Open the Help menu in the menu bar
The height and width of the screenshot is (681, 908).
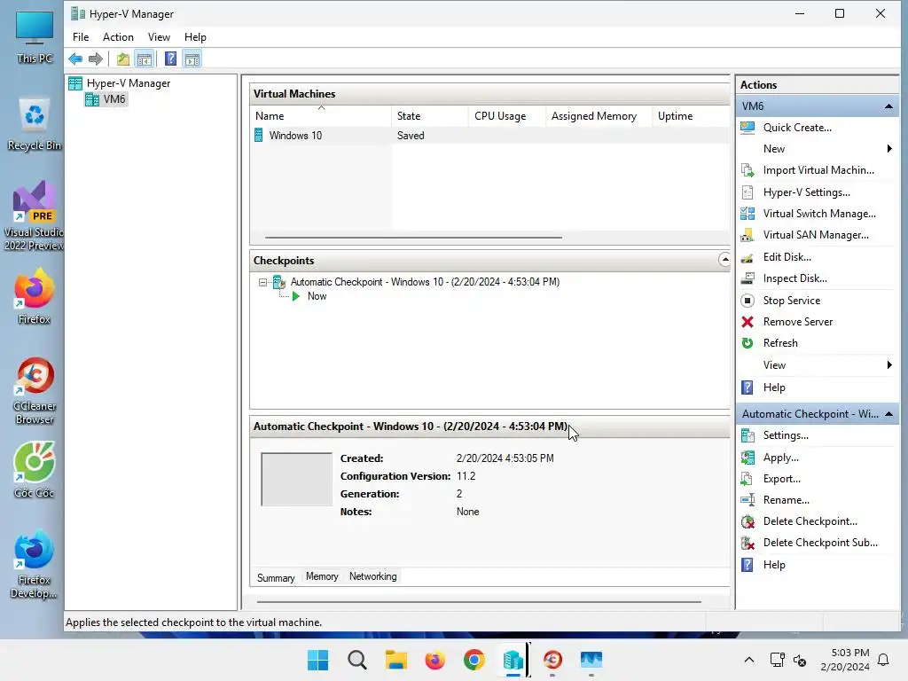[x=195, y=37]
